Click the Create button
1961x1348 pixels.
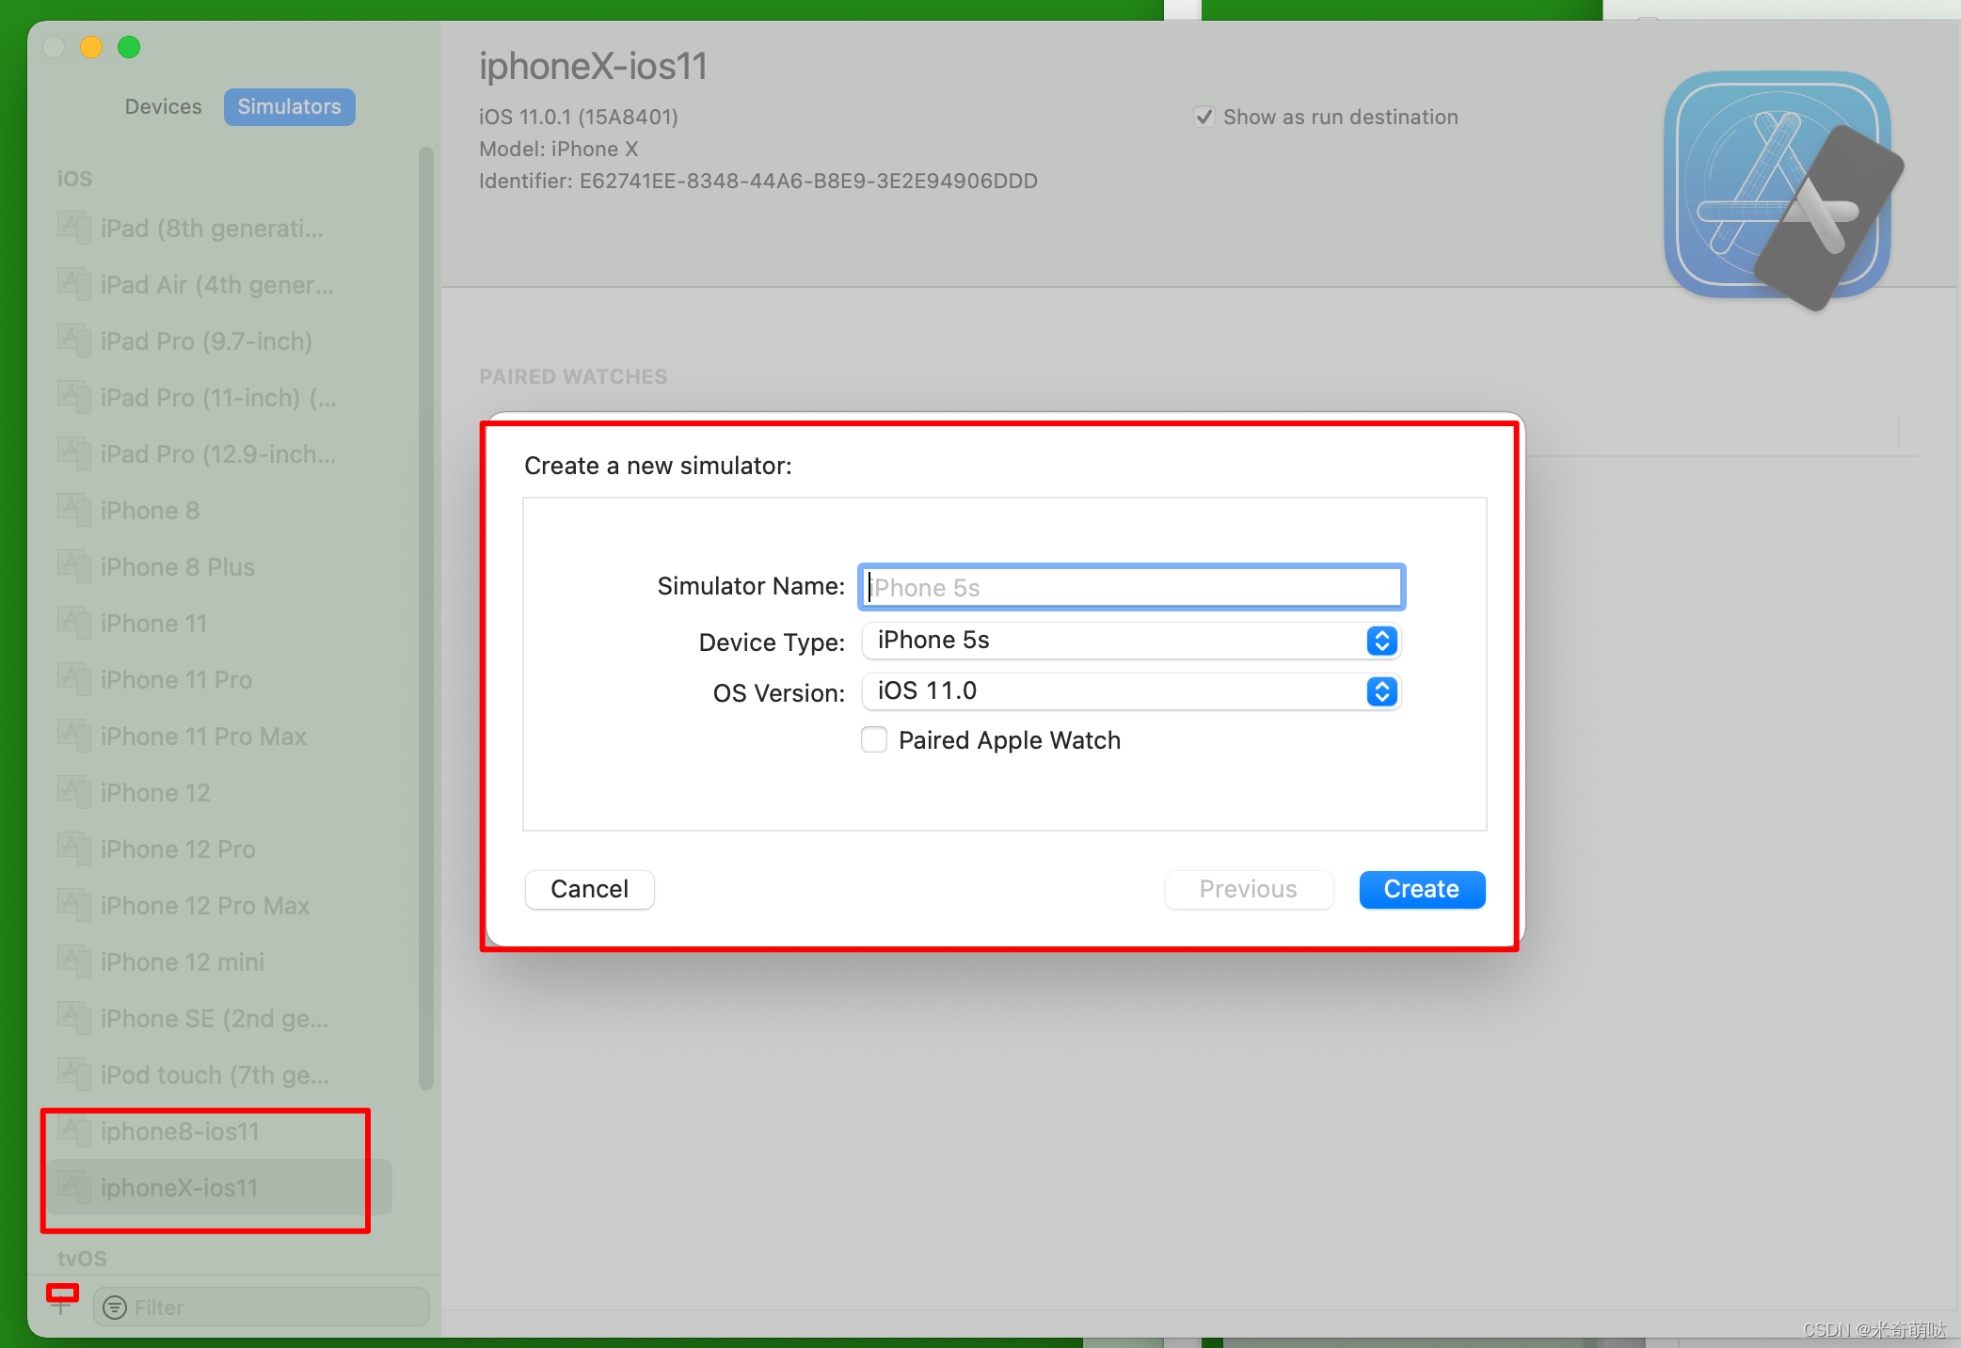(1422, 889)
